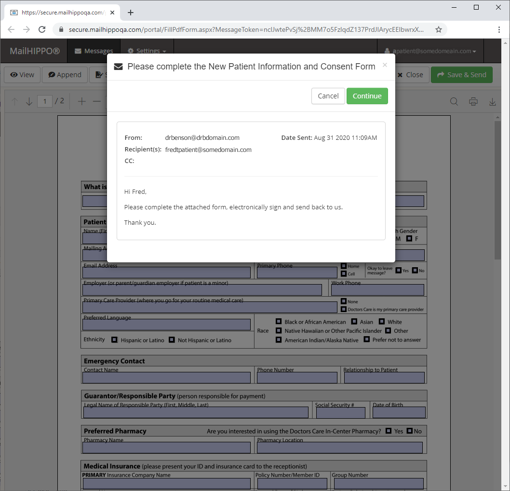
Task: Click the green Continue button
Action: pos(367,96)
